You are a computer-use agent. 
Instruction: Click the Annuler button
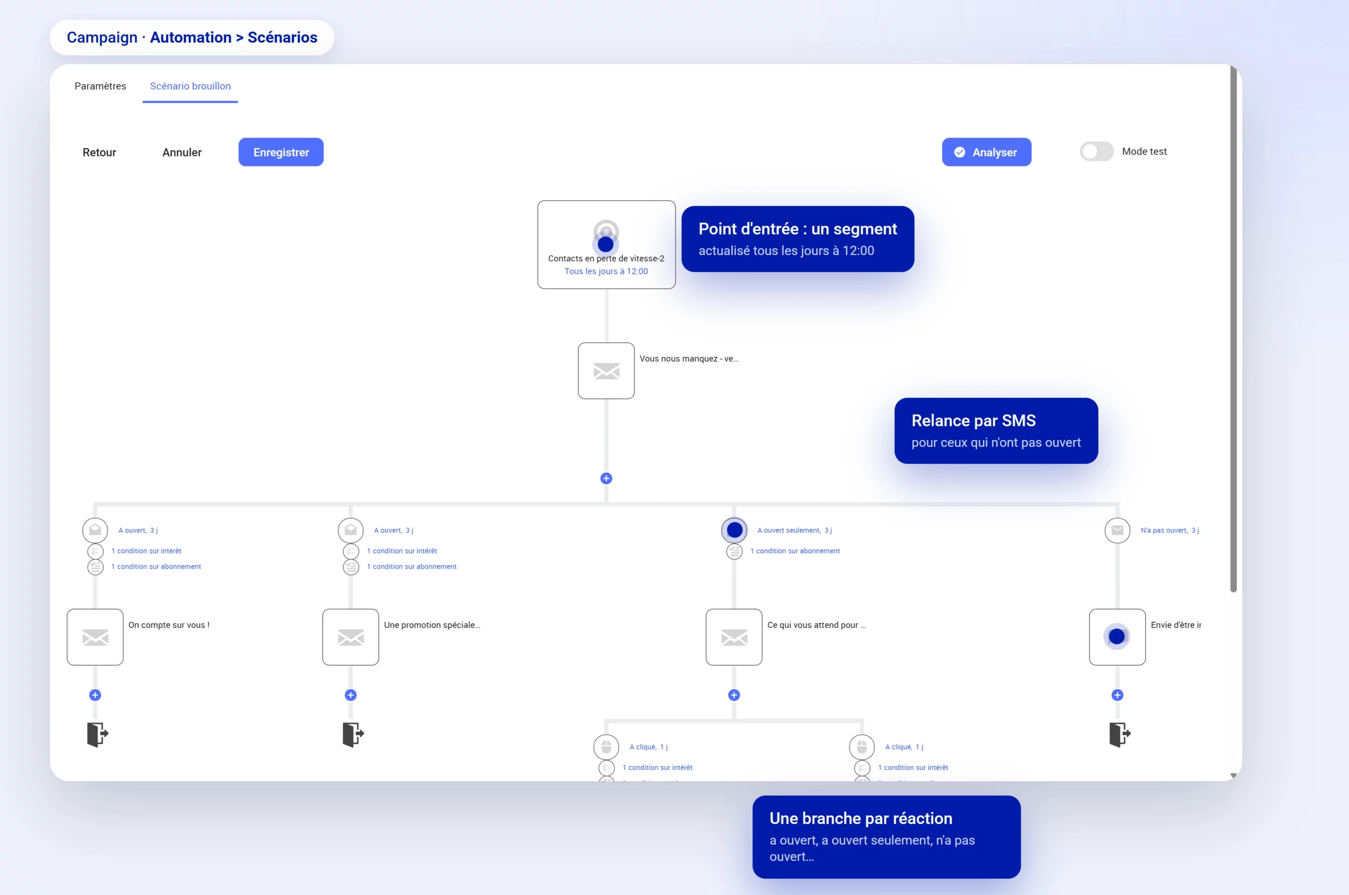coord(182,152)
